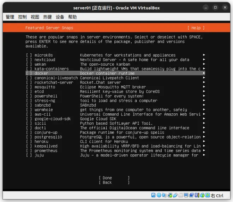Expand details arrow for slcli row

[x=204, y=123]
